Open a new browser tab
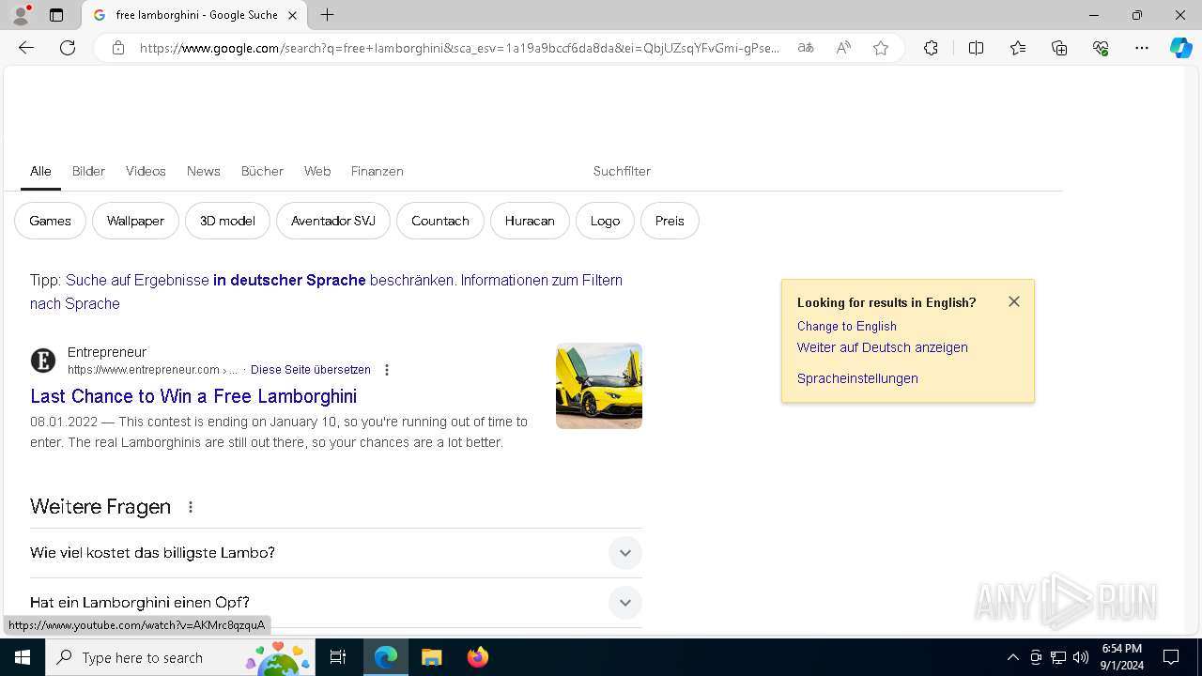The width and height of the screenshot is (1202, 676). (327, 15)
